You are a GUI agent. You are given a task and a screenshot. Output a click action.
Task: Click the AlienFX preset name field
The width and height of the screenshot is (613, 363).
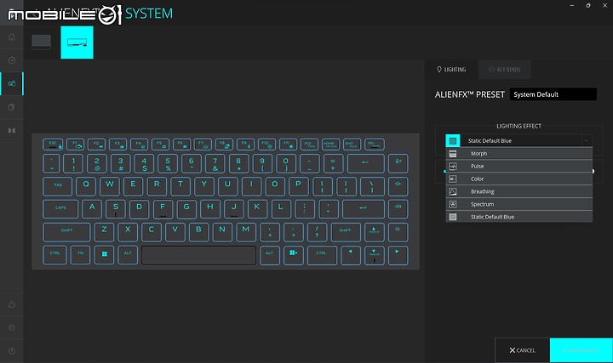553,94
